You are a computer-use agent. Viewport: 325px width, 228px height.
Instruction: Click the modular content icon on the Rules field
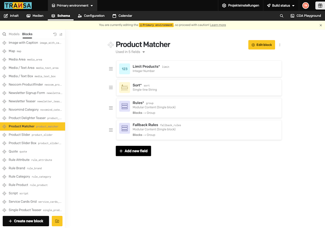point(124,106)
